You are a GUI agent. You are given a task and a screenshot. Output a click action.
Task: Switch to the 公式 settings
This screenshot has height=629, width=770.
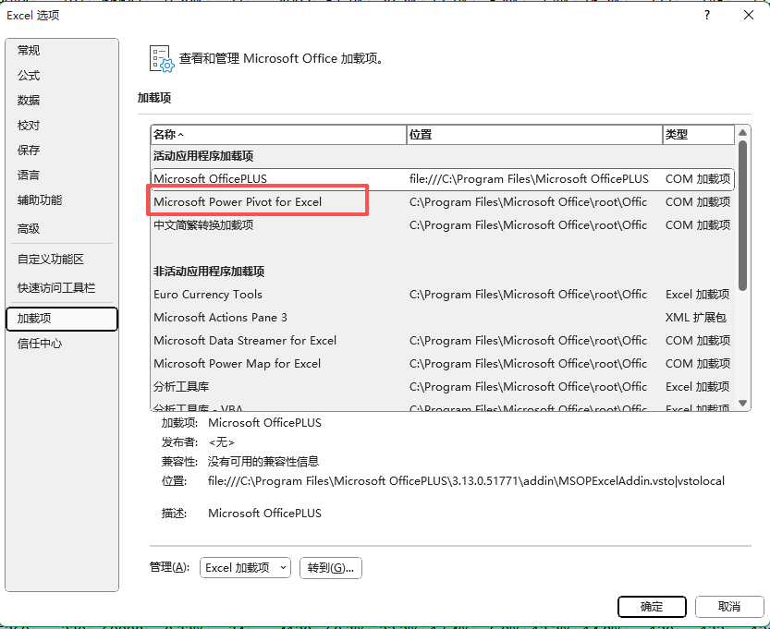pos(29,76)
